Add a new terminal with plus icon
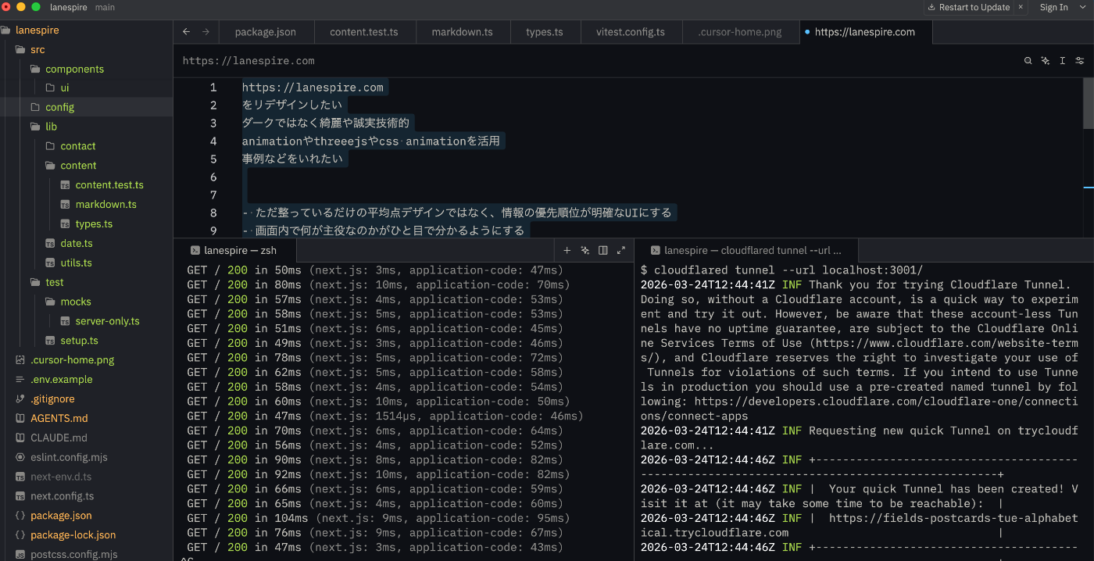Screen dimensions: 1094x561 click(567, 250)
